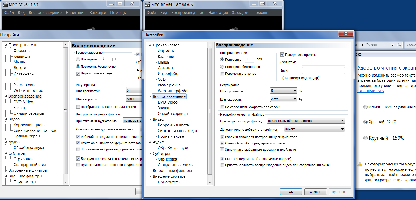Open 'Файл' menu in the MPC-BE 1.8.7 window
The width and height of the screenshot is (416, 200).
(9, 13)
